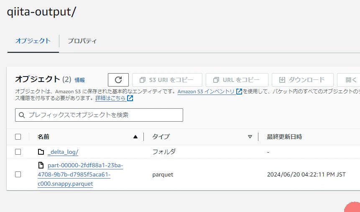Viewport: 360px width, 212px height.
Task: Click the 開く button
Action: tap(349, 80)
